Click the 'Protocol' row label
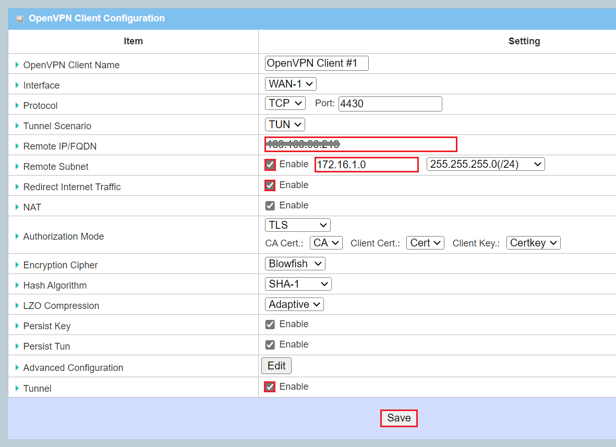This screenshot has width=616, height=447. (40, 106)
